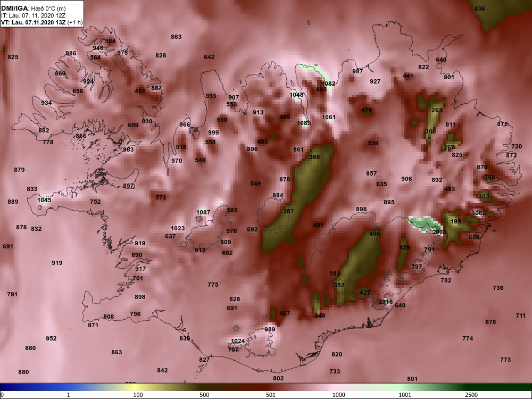Click the map value "678"

click(491, 322)
